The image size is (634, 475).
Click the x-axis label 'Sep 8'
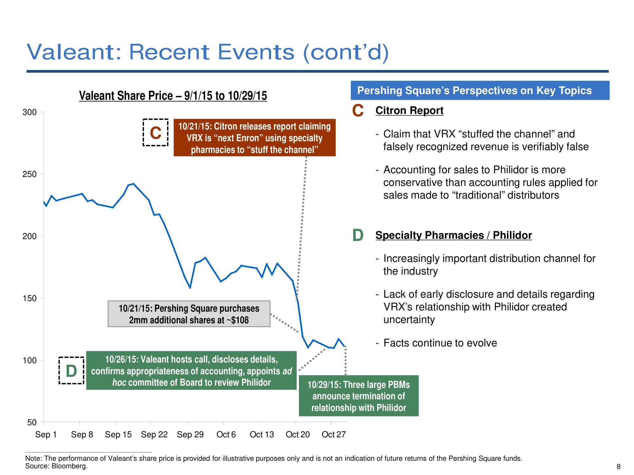82,434
